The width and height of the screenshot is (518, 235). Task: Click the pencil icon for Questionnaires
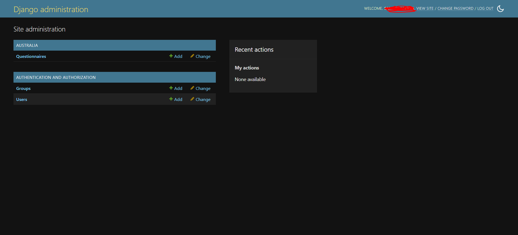point(192,56)
